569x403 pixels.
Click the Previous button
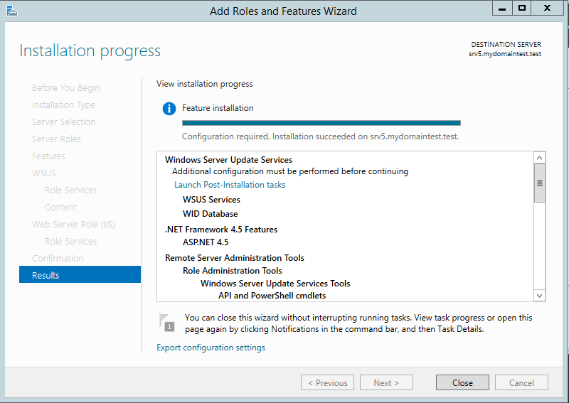click(x=327, y=382)
